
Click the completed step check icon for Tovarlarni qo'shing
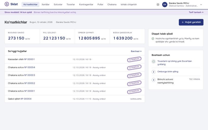click(x=153, y=61)
